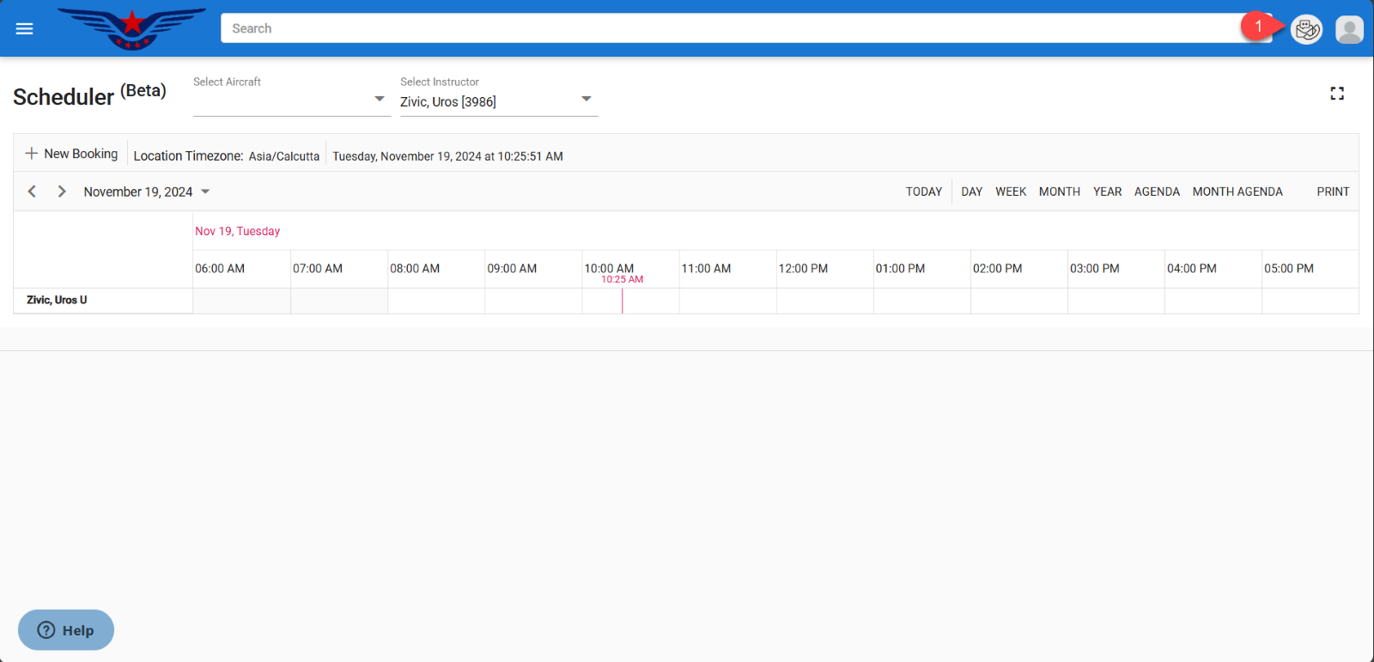The image size is (1374, 662).
Task: Expand the Select Aircraft dropdown
Action: pos(291,100)
